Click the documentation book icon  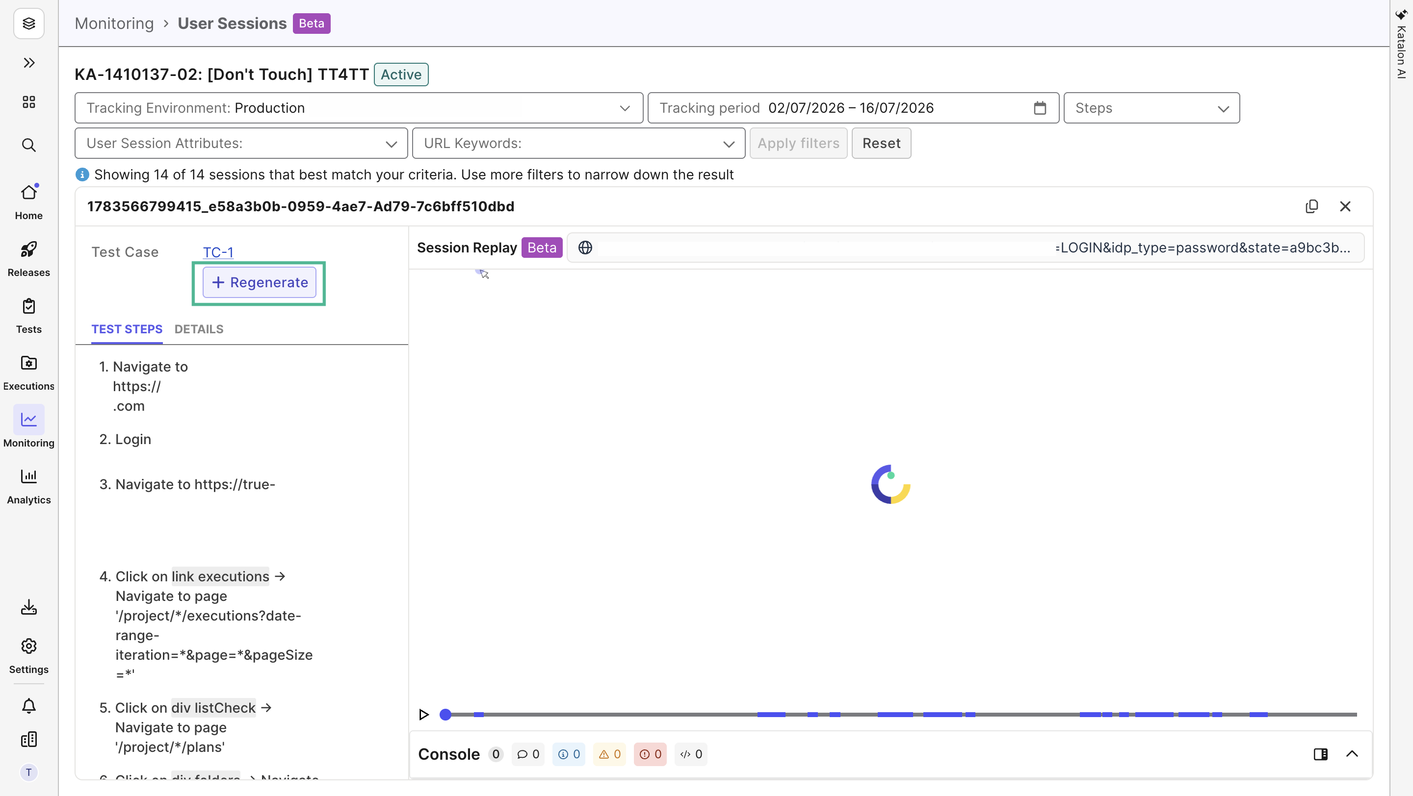pos(28,739)
